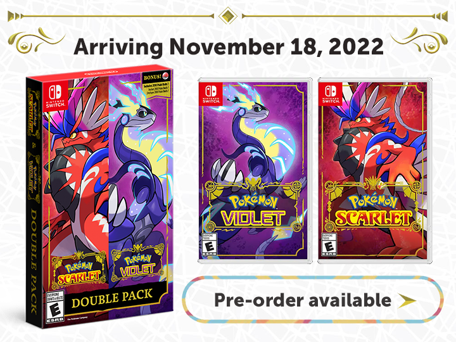
Task: Click Nintendo Switch logo on Double Pack
Action: (x=55, y=95)
